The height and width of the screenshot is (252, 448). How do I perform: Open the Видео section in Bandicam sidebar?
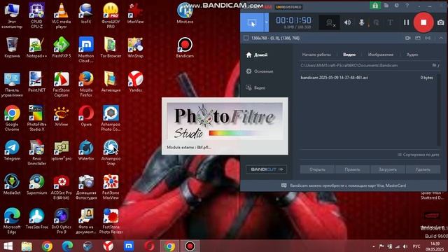point(255,87)
